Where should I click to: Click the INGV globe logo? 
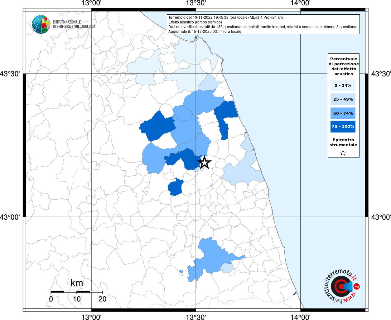click(x=41, y=24)
